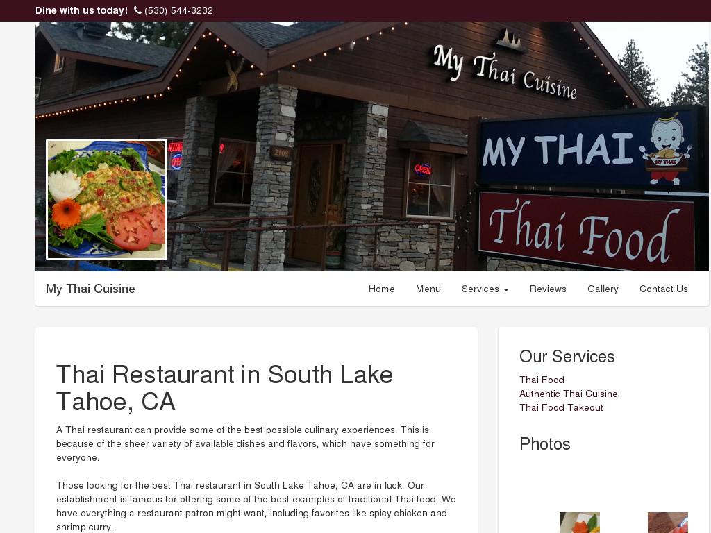Click the My Thai Cuisine brand title
This screenshot has width=711, height=533.
tap(90, 289)
